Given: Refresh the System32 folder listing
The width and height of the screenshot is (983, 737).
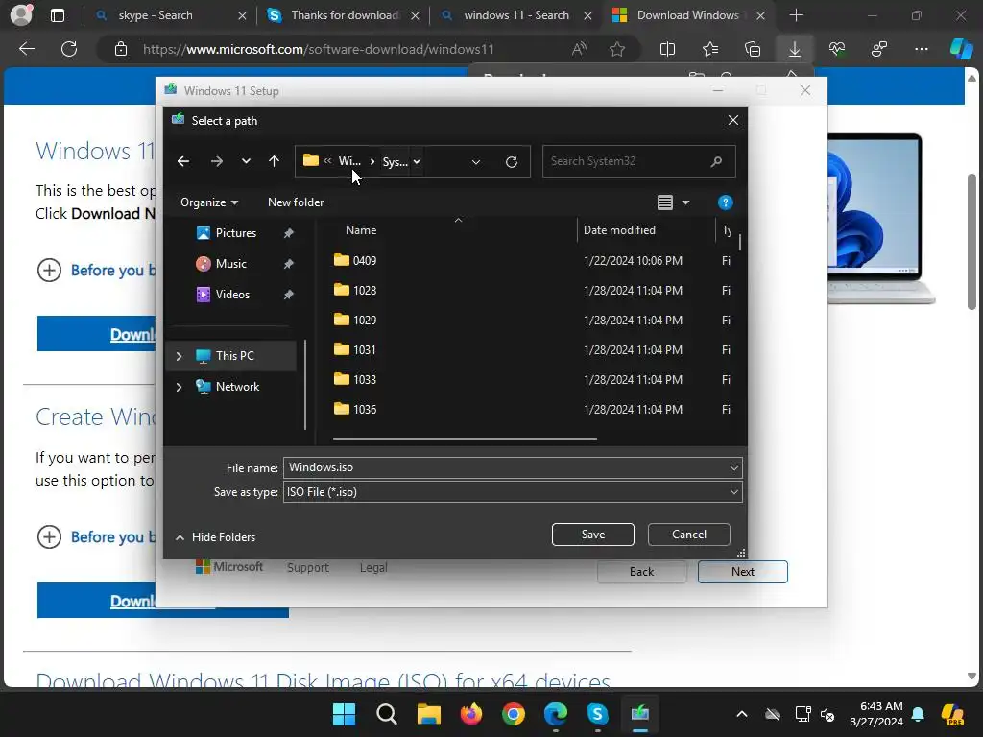Looking at the screenshot, I should [x=512, y=161].
